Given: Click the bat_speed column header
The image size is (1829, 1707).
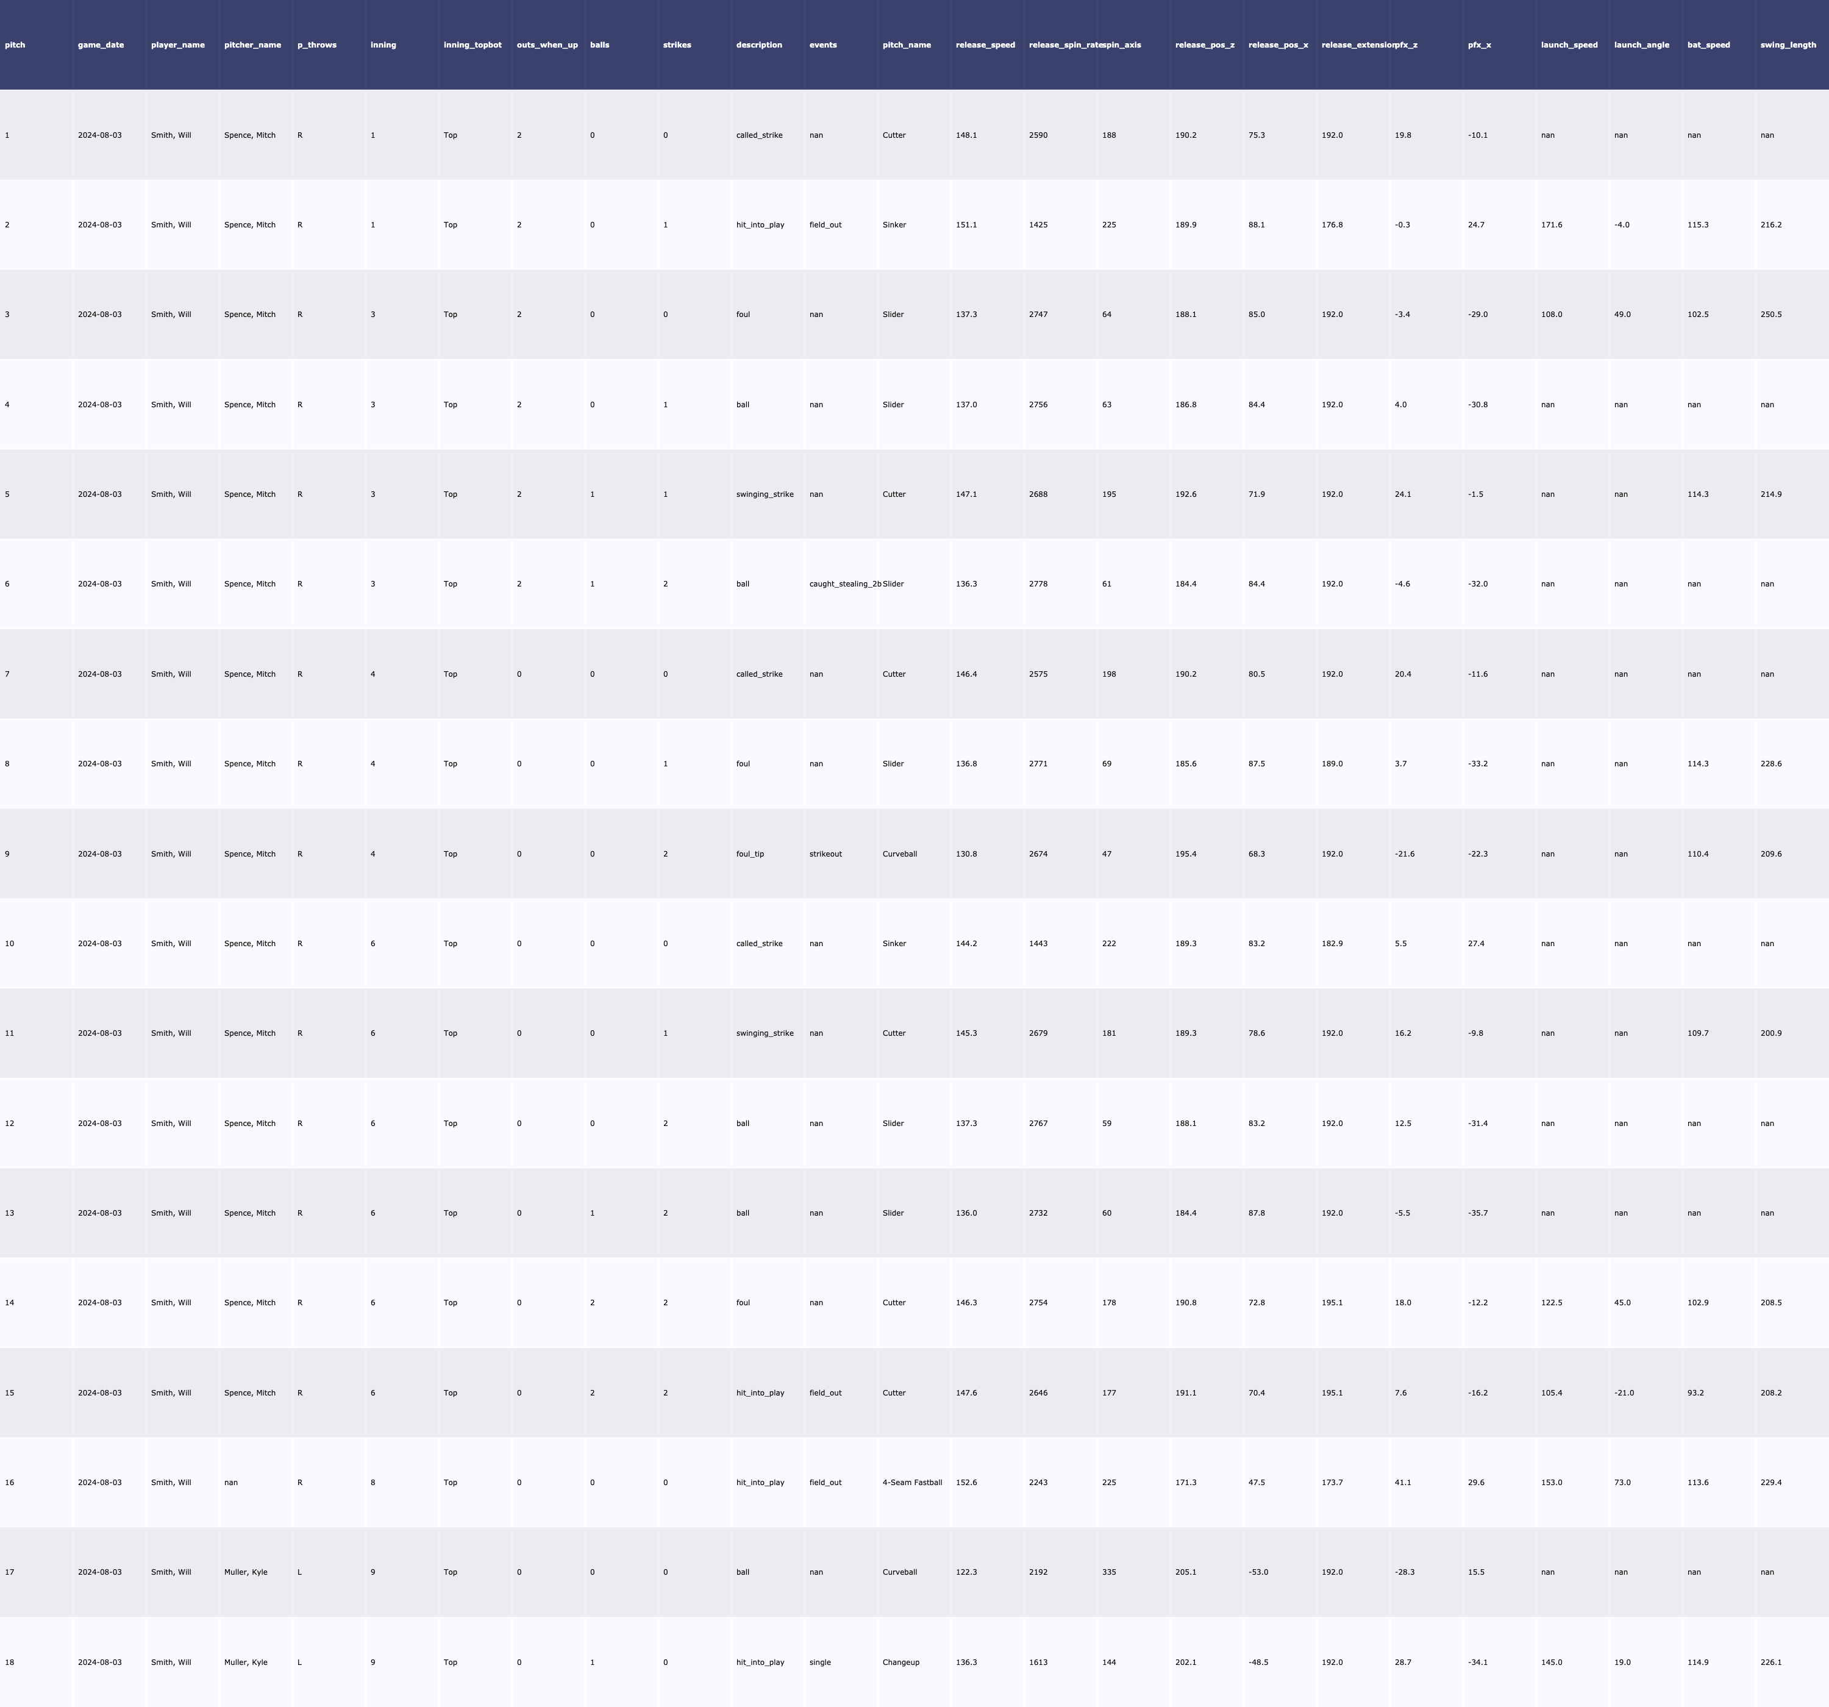Looking at the screenshot, I should coord(1708,45).
